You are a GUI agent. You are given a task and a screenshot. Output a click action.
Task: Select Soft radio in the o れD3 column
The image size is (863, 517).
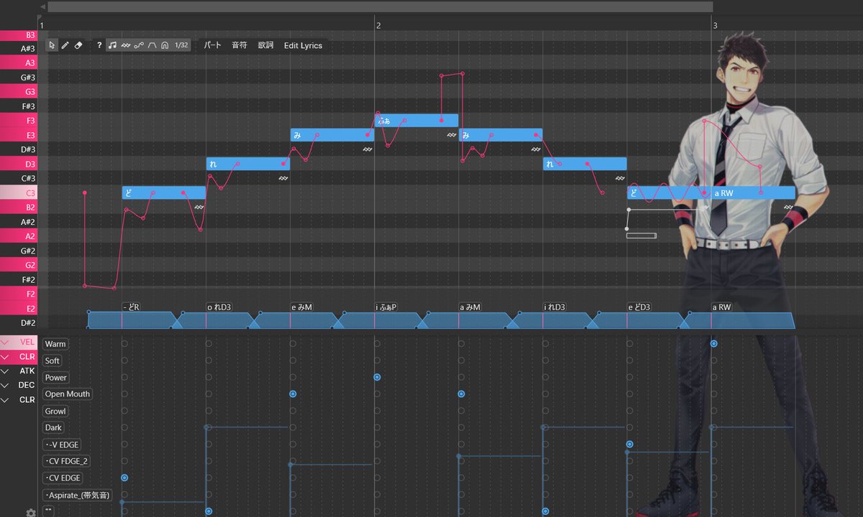209,360
